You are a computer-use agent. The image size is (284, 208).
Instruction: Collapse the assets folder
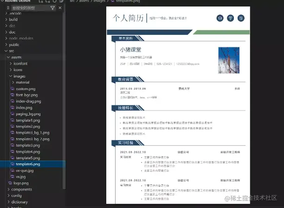pos(16,57)
